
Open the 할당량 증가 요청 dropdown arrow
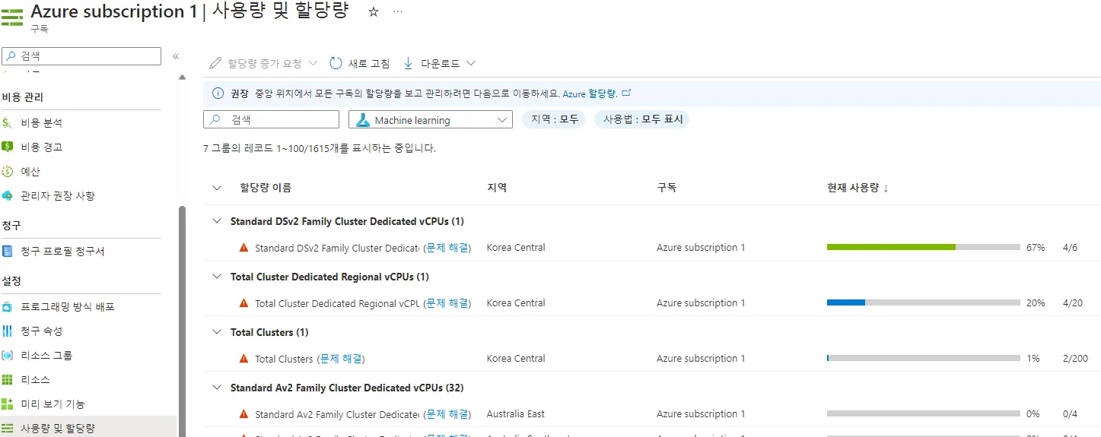(313, 63)
